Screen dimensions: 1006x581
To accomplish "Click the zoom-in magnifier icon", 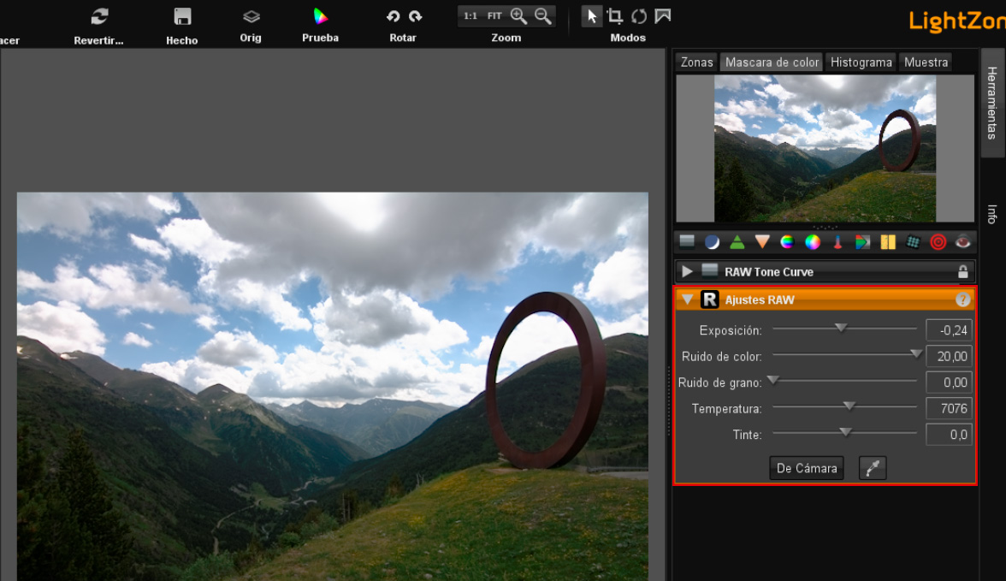I will [518, 15].
